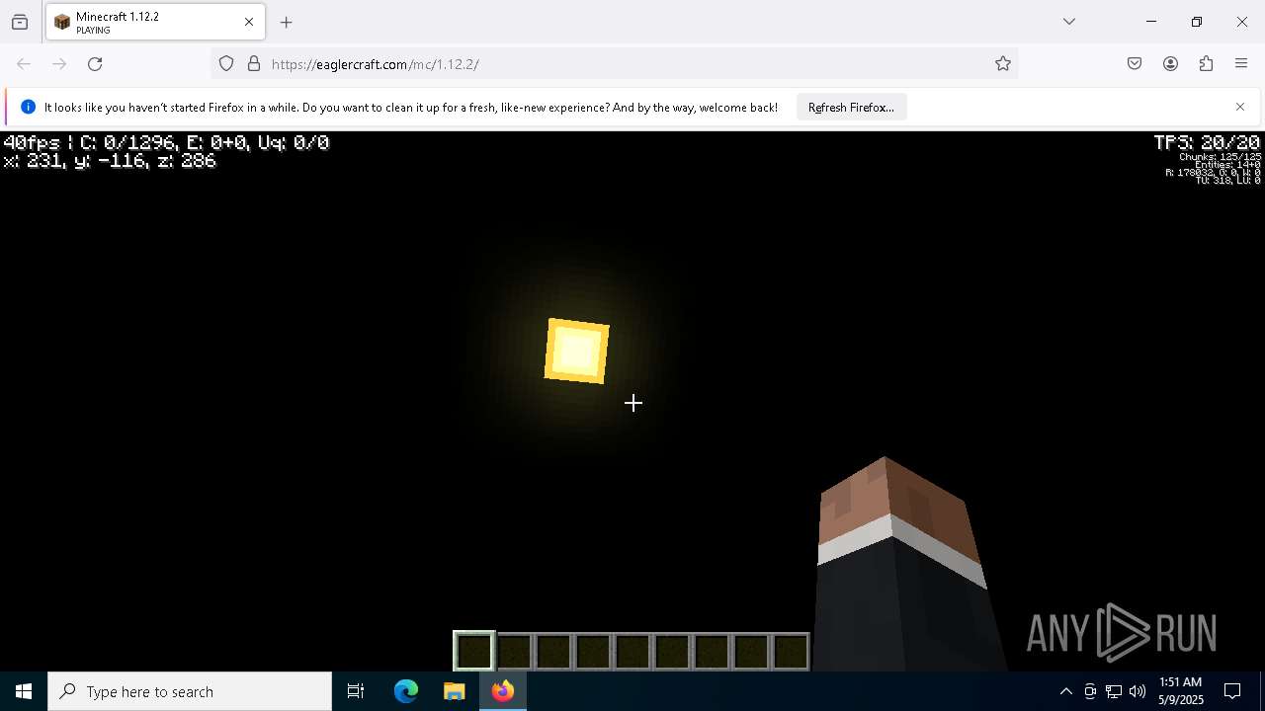1265x711 pixels.
Task: Open the network status tray icon
Action: click(1114, 691)
